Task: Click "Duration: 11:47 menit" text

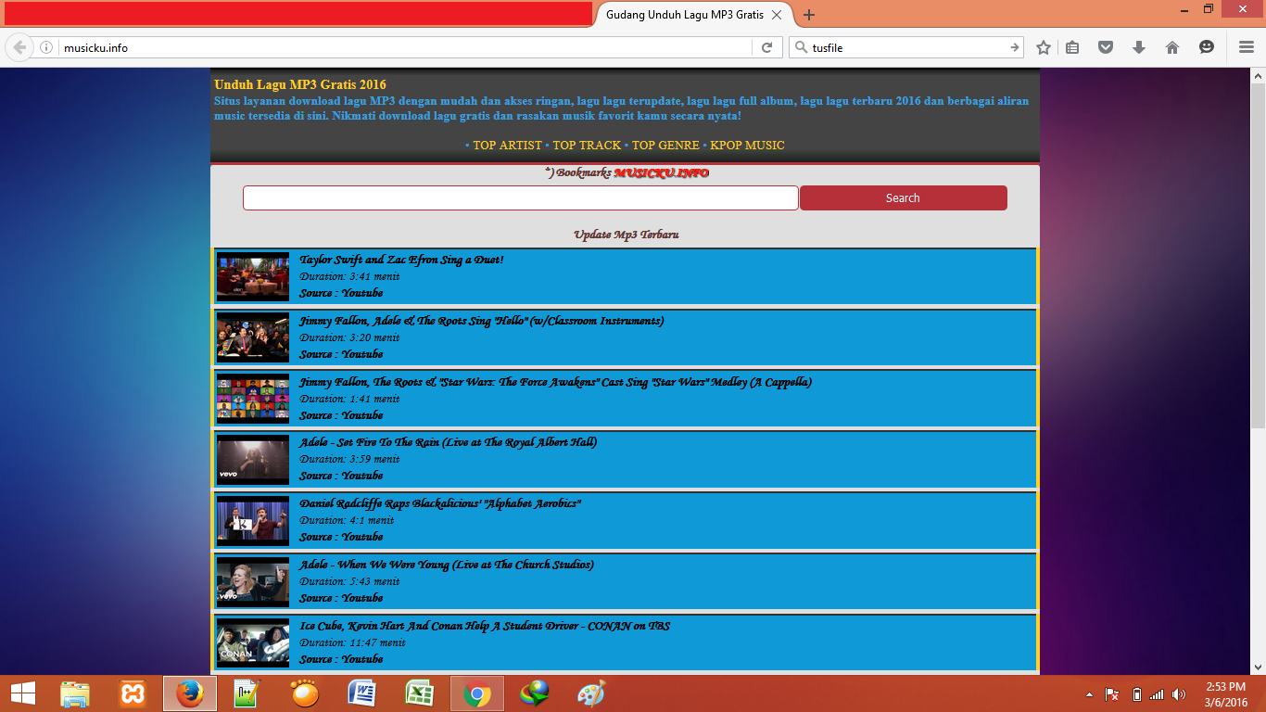Action: pyautogui.click(x=352, y=642)
